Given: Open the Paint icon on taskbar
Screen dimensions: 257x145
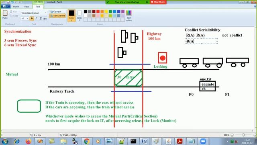Looking at the screenshot, I should [x=156, y=141].
